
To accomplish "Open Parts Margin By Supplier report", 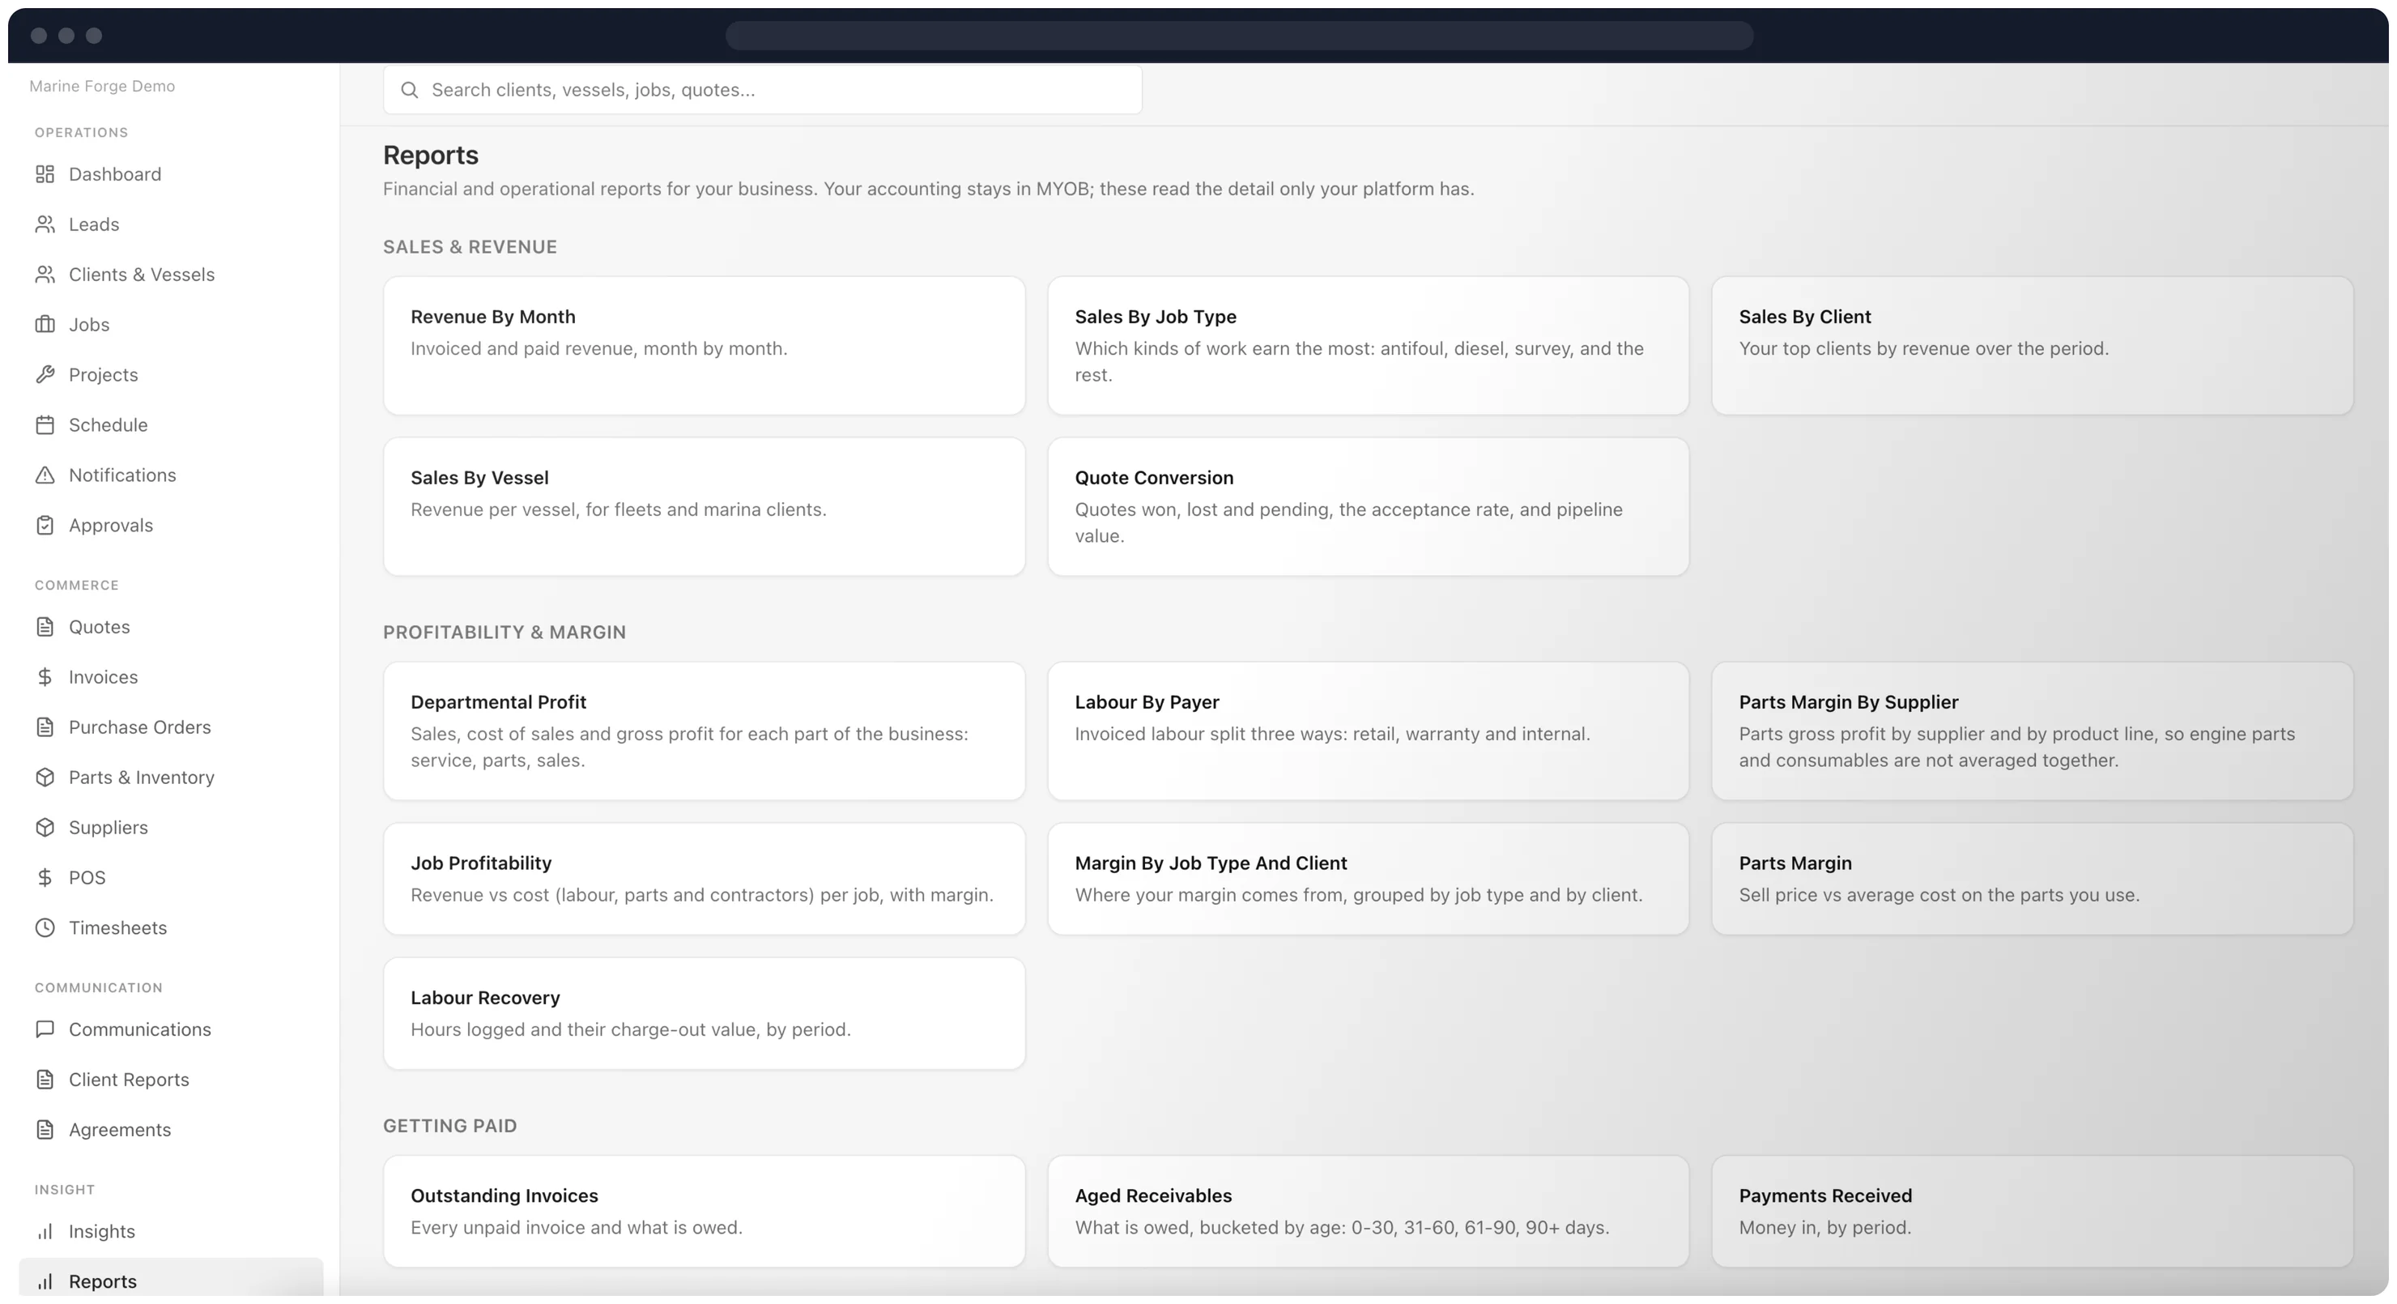I will tap(2033, 731).
